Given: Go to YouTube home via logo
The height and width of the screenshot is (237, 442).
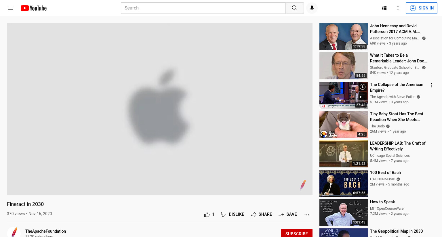Looking at the screenshot, I should (34, 8).
